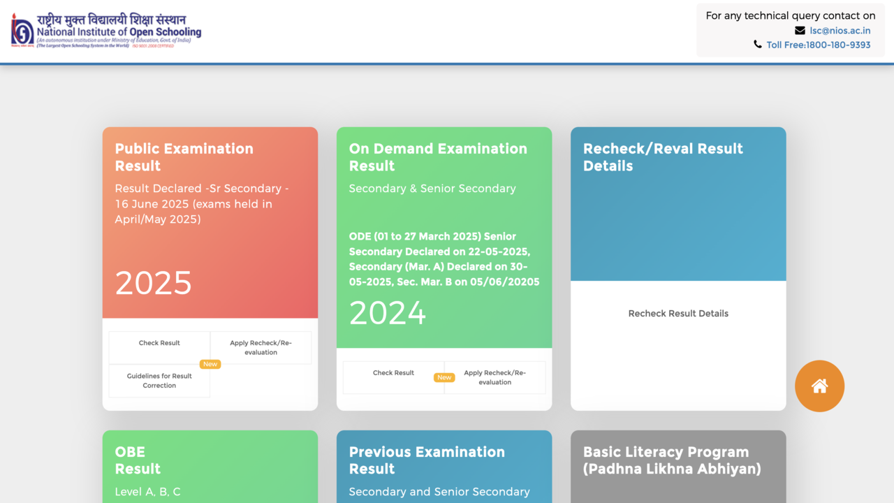Click New badge in On Demand card
This screenshot has height=503, width=894.
(x=444, y=377)
